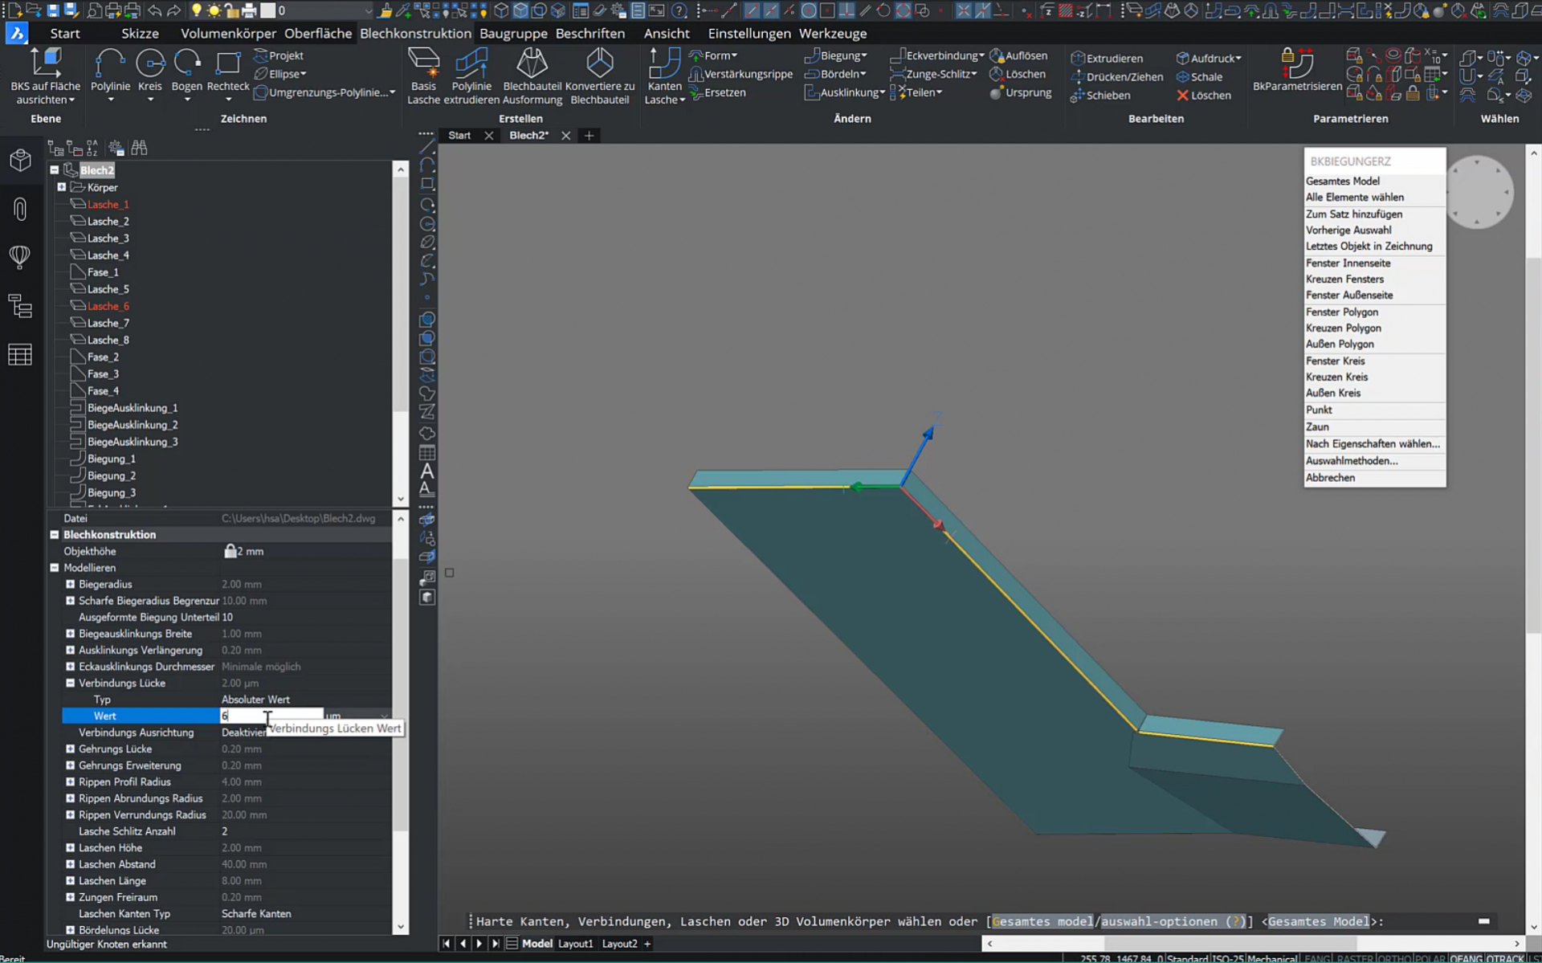Toggle ORTHO mode in status bar
The height and width of the screenshot is (963, 1542).
(1396, 958)
